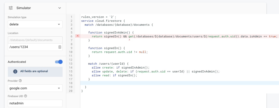Screen dimensions: 279x108
Task: Click the info icon beside All fields are optional
Action: pos(15,71)
